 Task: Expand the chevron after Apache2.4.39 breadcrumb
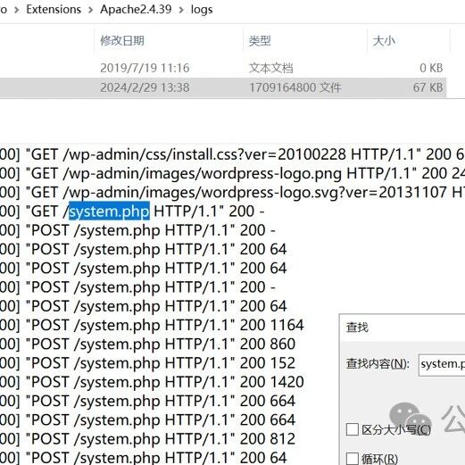tap(181, 10)
